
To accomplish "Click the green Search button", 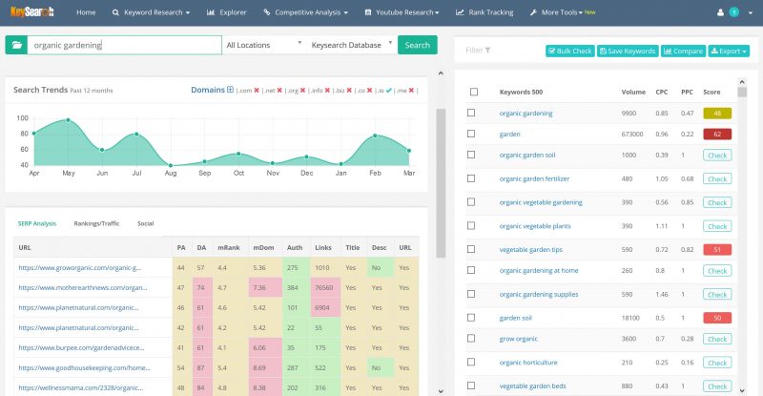I will [418, 45].
